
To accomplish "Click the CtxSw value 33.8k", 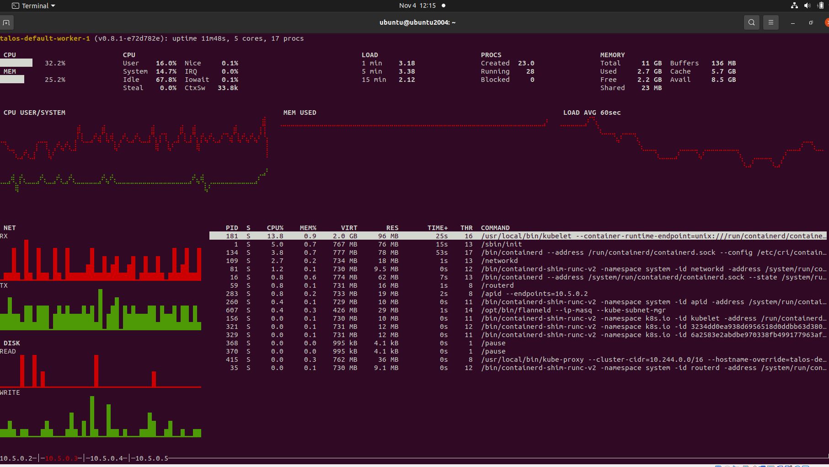I will (x=228, y=88).
